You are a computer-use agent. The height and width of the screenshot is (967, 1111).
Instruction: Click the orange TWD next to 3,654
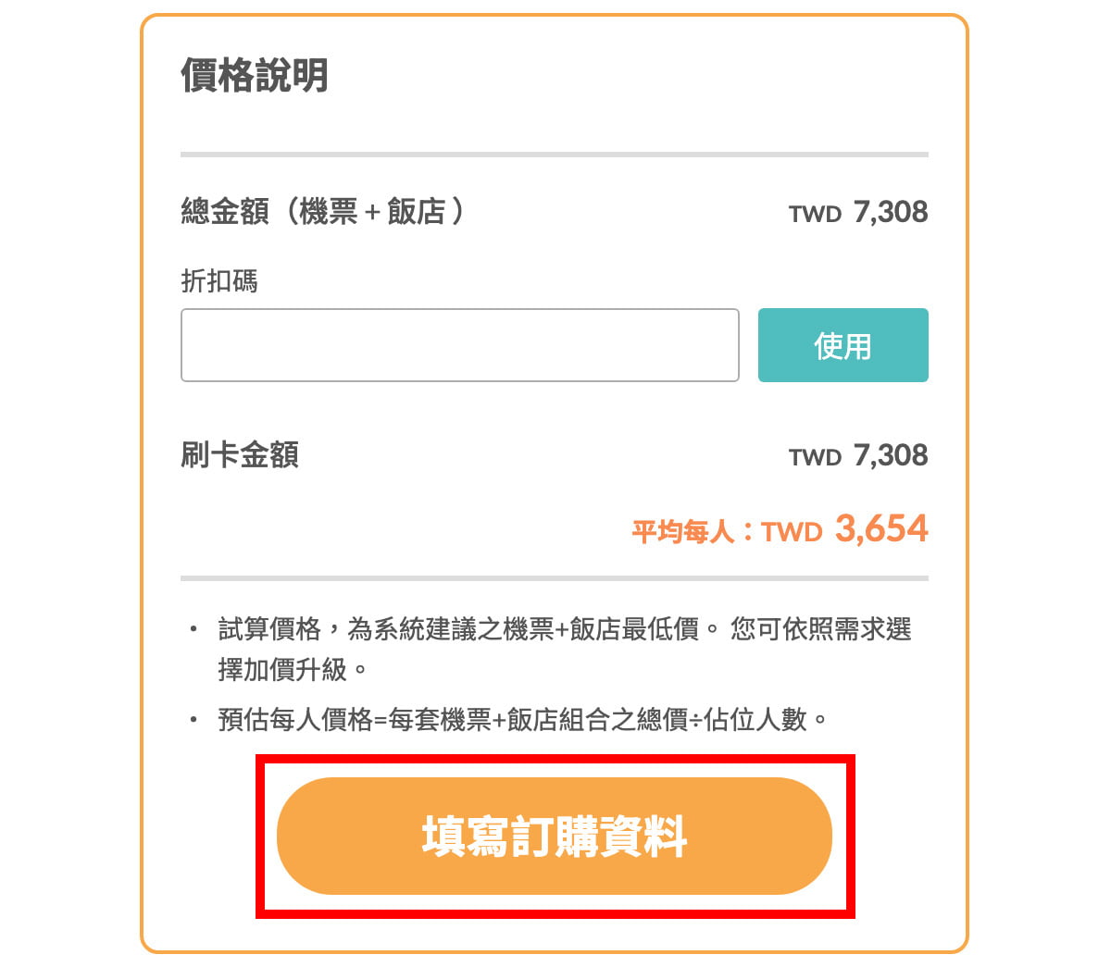793,532
